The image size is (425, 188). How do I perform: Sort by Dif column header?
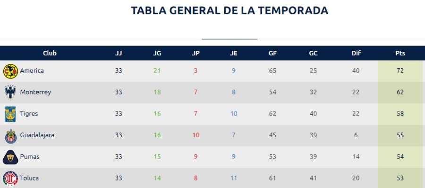[x=356, y=53]
